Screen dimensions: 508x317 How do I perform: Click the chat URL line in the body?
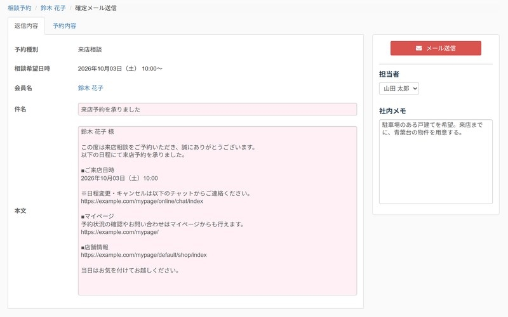142,201
